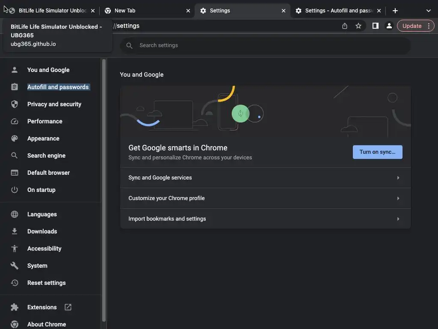Open Extensions external link icon
Screen dimensions: 438x329
(68, 307)
